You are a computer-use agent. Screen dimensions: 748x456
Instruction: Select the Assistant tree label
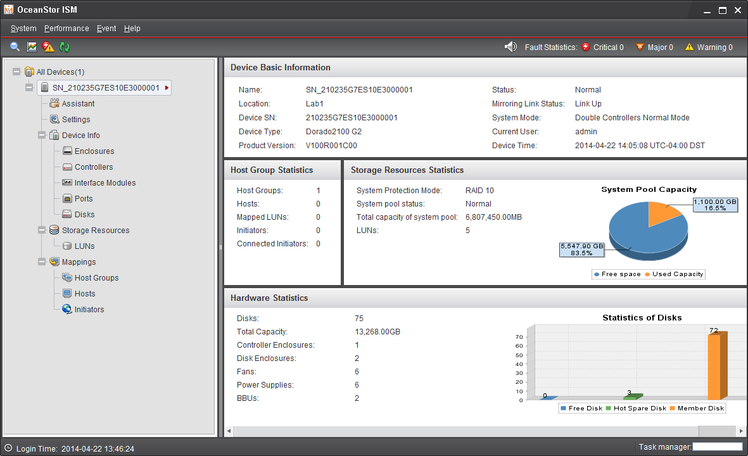[x=79, y=103]
